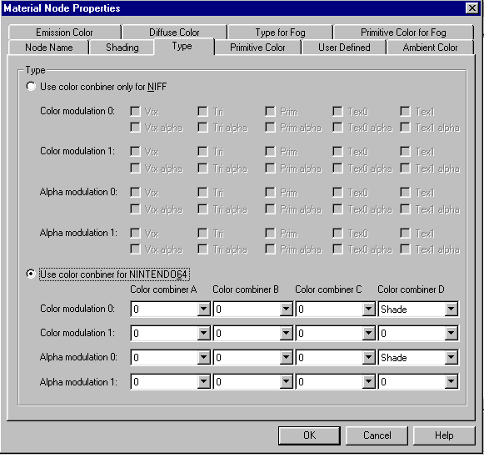Open the Shading tab
Viewport: 484px width, 458px height.
point(122,48)
